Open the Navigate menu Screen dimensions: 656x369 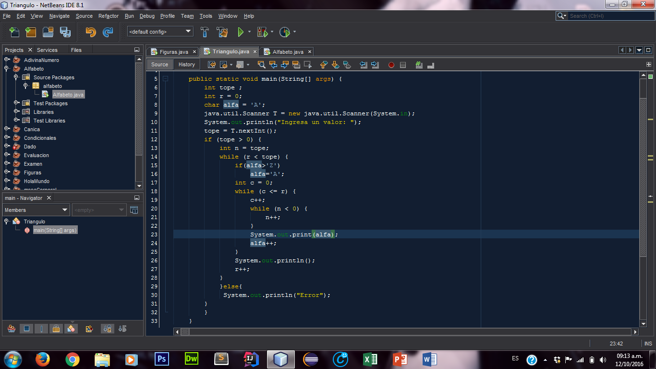coord(60,16)
